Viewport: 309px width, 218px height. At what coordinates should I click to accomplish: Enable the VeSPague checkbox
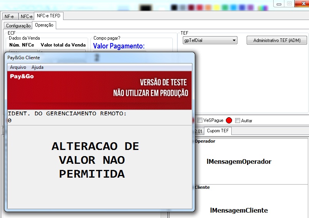200,120
